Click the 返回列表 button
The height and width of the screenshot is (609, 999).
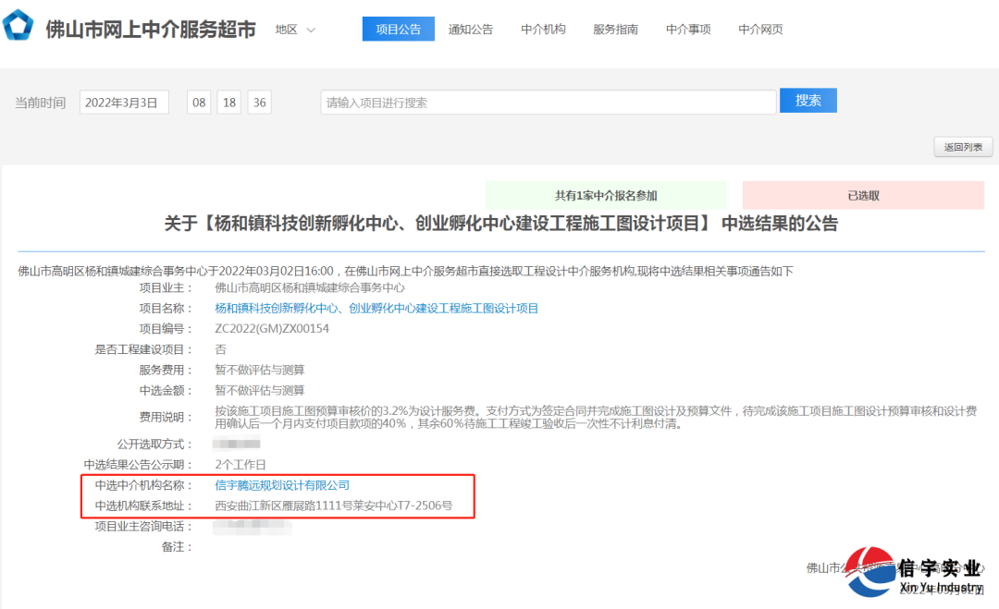point(963,147)
